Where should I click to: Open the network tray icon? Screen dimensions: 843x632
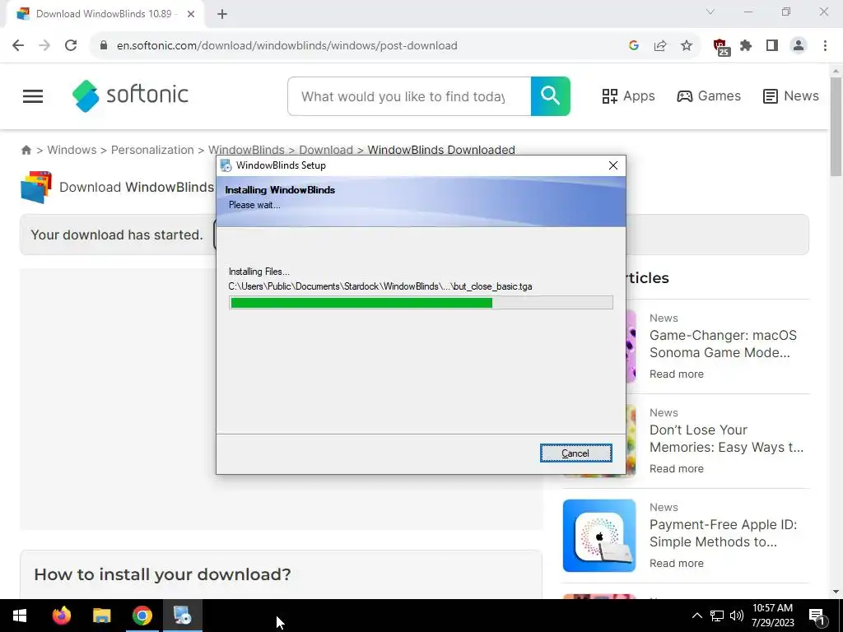click(717, 616)
